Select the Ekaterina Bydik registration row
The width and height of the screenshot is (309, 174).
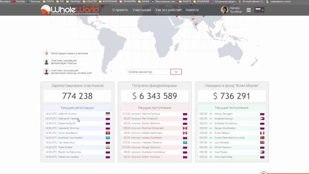[77, 124]
